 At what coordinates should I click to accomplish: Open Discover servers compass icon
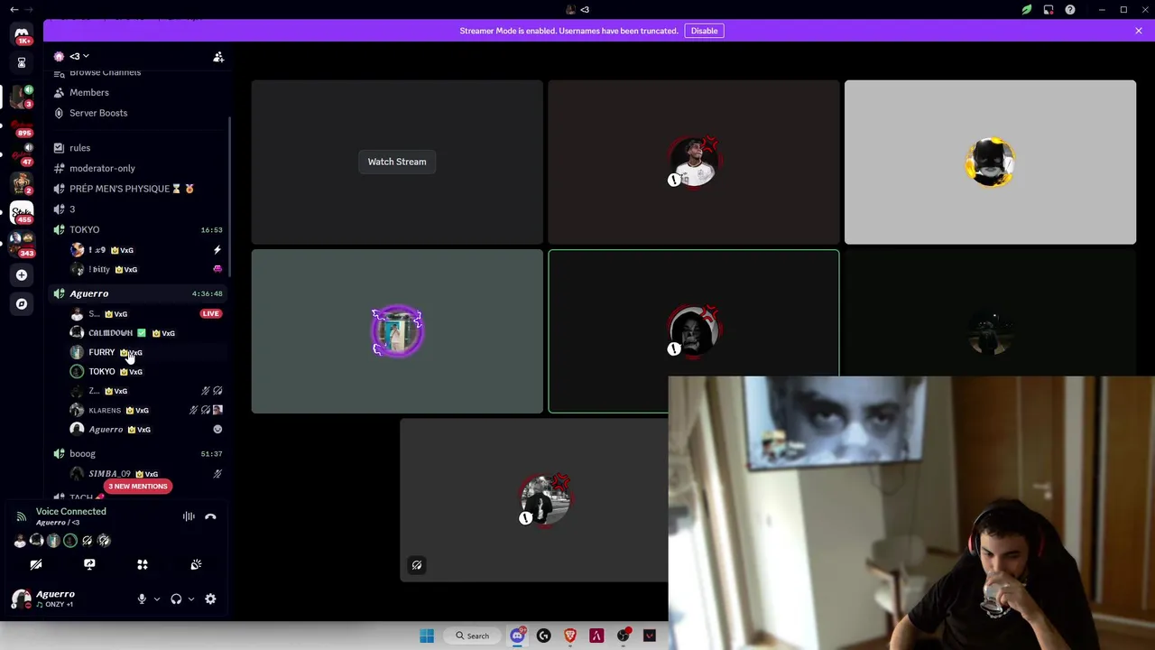point(22,304)
